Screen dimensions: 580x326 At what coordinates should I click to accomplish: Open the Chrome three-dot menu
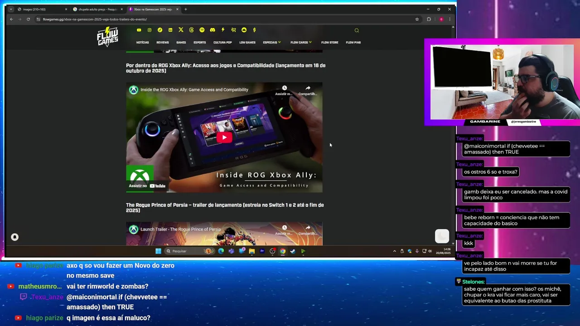(449, 19)
